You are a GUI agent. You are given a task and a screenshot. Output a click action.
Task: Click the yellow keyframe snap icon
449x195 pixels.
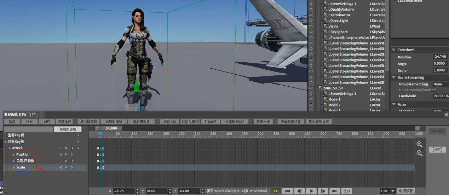(276, 191)
